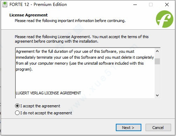
Task: Close the installer with the X button
Action: pyautogui.click(x=167, y=5)
